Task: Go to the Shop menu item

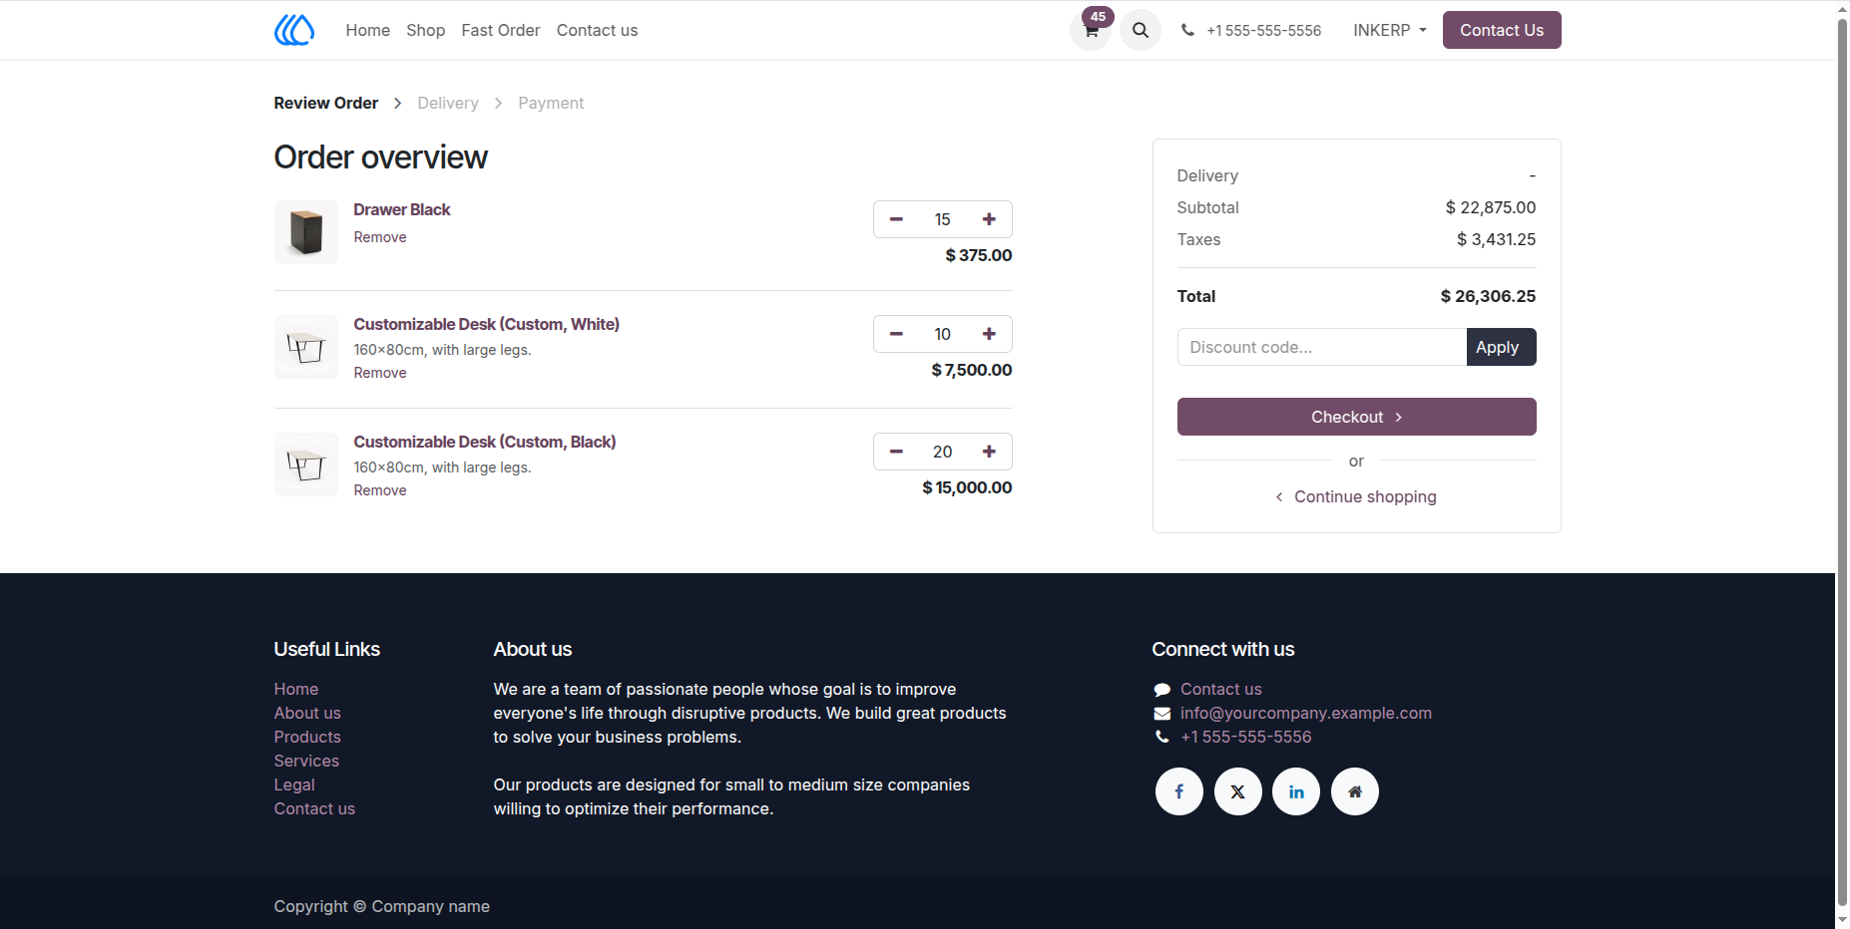Action: pos(426,30)
